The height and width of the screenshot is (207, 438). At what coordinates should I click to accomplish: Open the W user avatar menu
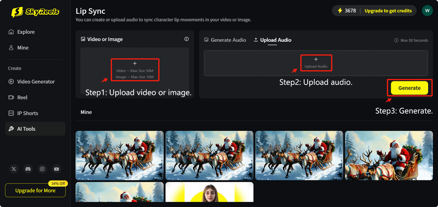pos(427,11)
